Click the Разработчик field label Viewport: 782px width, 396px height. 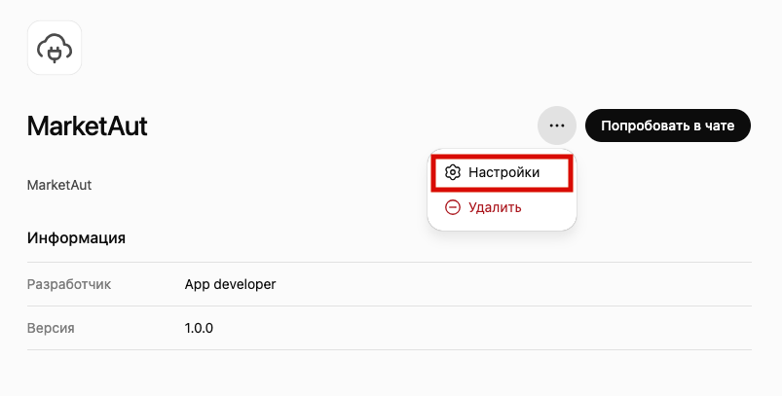[69, 284]
